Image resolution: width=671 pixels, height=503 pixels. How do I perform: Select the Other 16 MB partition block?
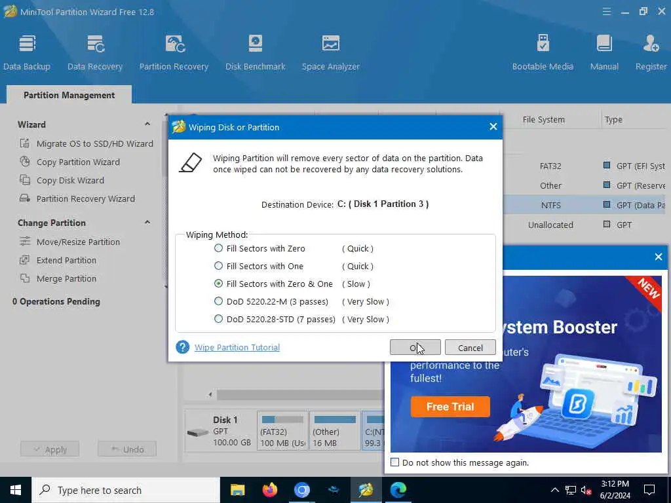click(335, 430)
